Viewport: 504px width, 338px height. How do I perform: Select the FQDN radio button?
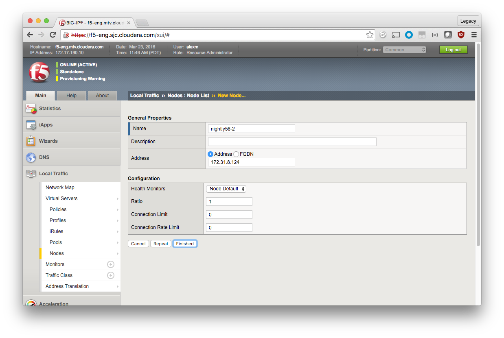pos(236,154)
